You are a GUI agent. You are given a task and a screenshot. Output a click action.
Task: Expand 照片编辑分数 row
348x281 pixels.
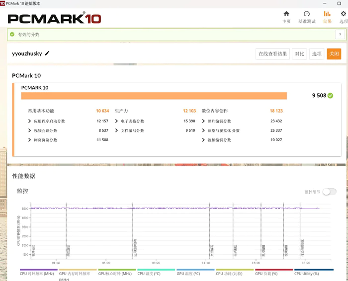203,121
